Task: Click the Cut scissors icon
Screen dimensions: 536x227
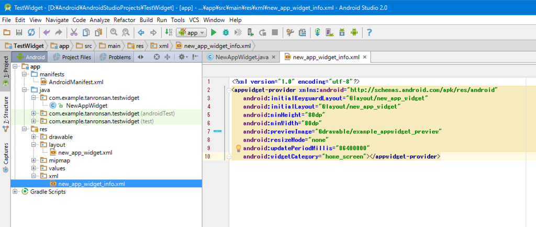Action: tap(74, 33)
